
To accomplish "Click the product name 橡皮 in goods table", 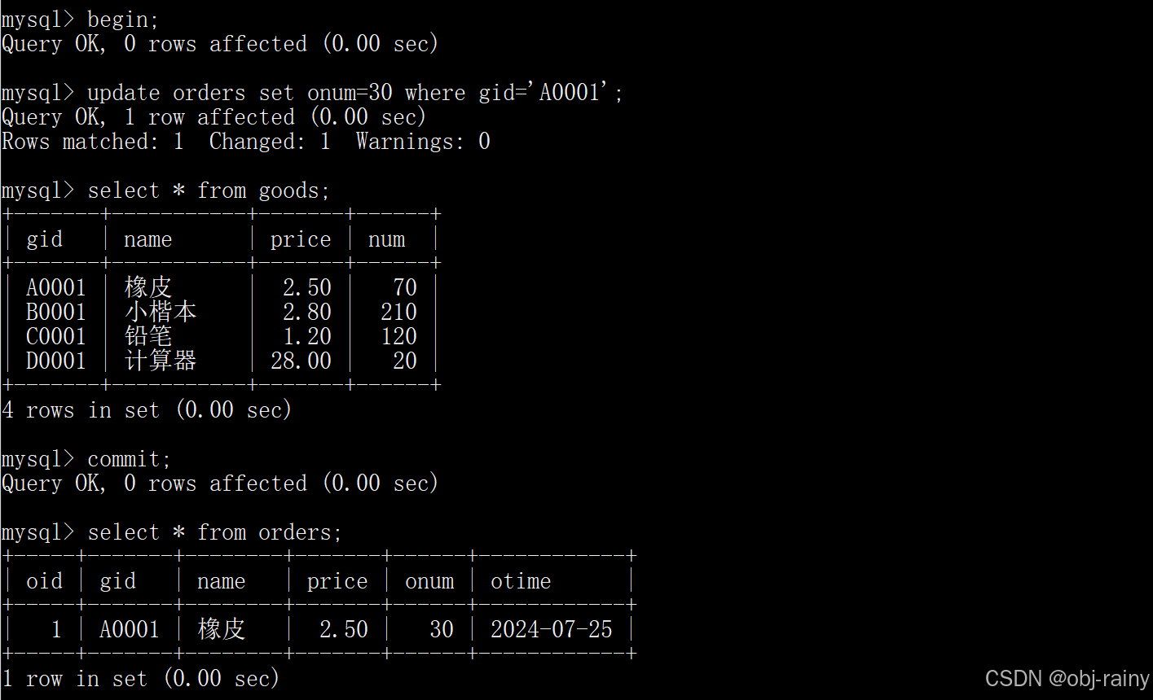I will coord(147,287).
